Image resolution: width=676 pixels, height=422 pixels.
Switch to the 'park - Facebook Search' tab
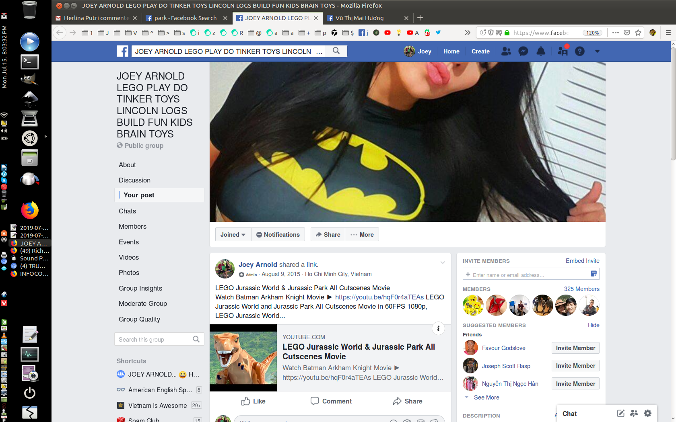(x=185, y=18)
